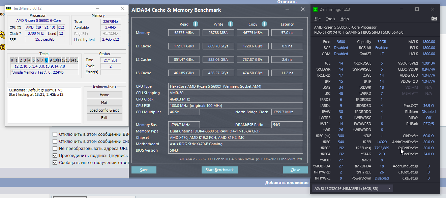Viewport: 446px width, 198px height.
Task: Click highlighted test number 8 in TestMem5
Action: (x=46, y=60)
